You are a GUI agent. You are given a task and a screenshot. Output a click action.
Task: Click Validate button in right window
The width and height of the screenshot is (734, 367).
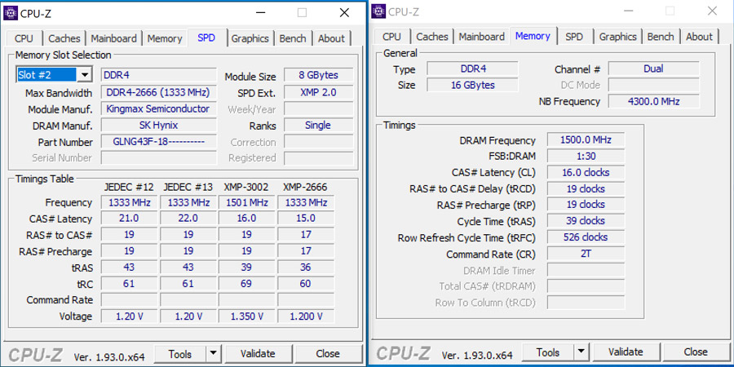(626, 352)
